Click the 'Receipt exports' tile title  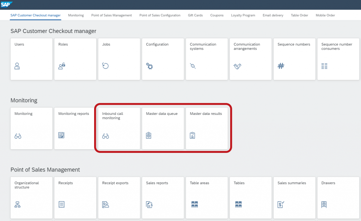[x=115, y=183]
